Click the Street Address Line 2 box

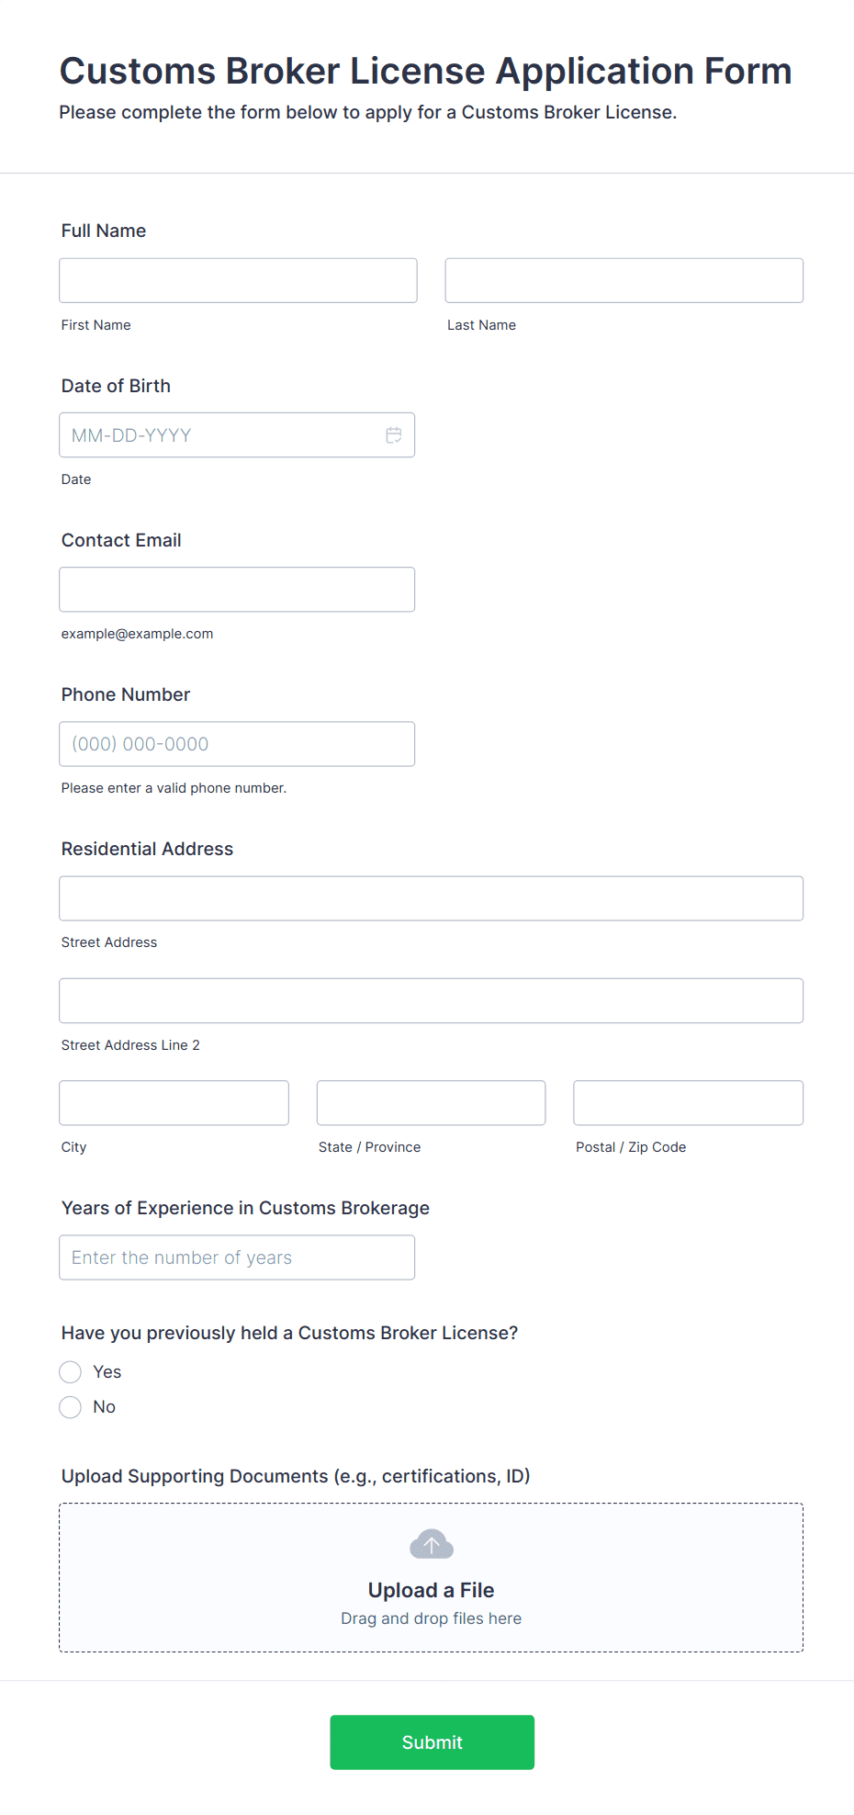(431, 1001)
